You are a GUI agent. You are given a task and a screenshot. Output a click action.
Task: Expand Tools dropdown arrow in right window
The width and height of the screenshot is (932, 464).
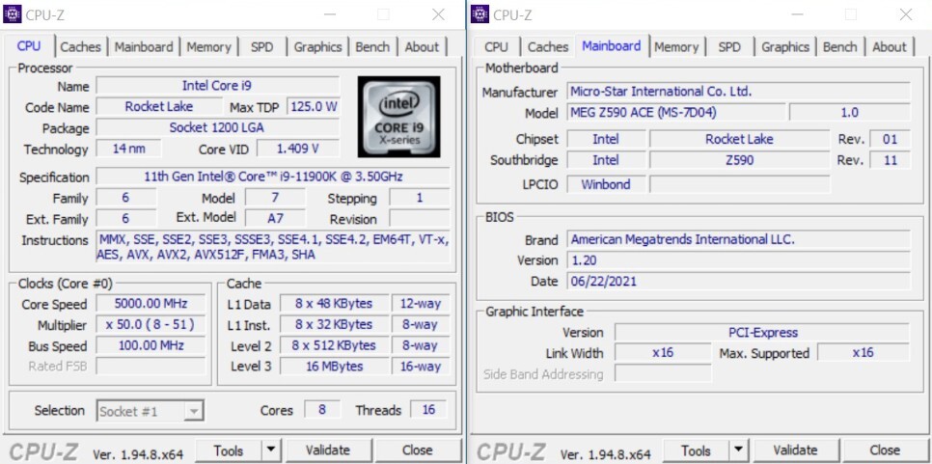[x=739, y=450]
